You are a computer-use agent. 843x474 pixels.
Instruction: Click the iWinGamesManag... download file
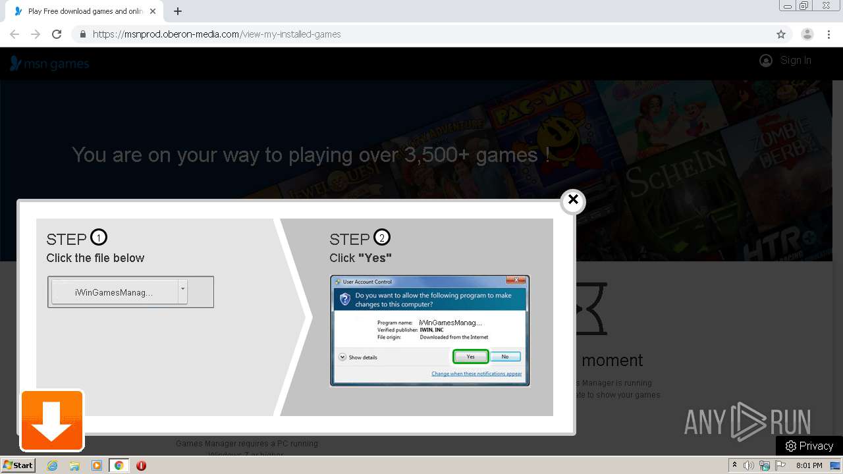[x=115, y=292]
